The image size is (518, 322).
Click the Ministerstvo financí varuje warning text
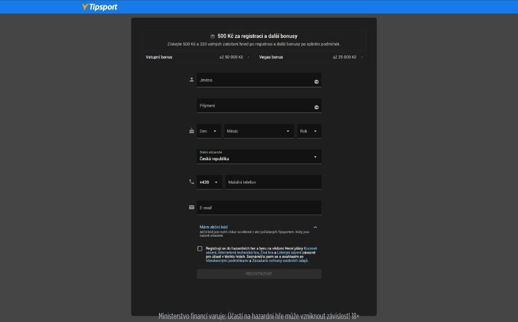[x=258, y=316]
